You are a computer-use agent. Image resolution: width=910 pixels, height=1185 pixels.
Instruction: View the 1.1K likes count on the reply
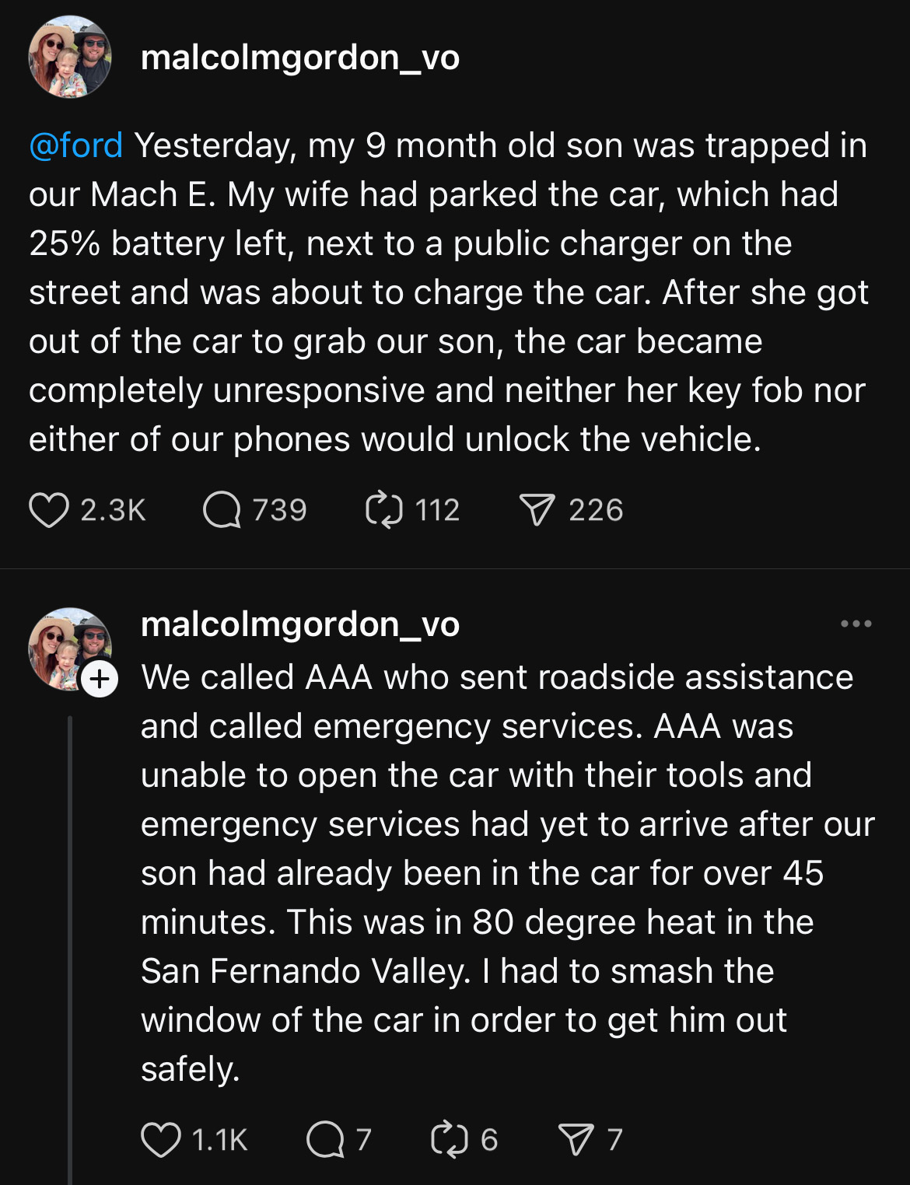[x=219, y=1140]
